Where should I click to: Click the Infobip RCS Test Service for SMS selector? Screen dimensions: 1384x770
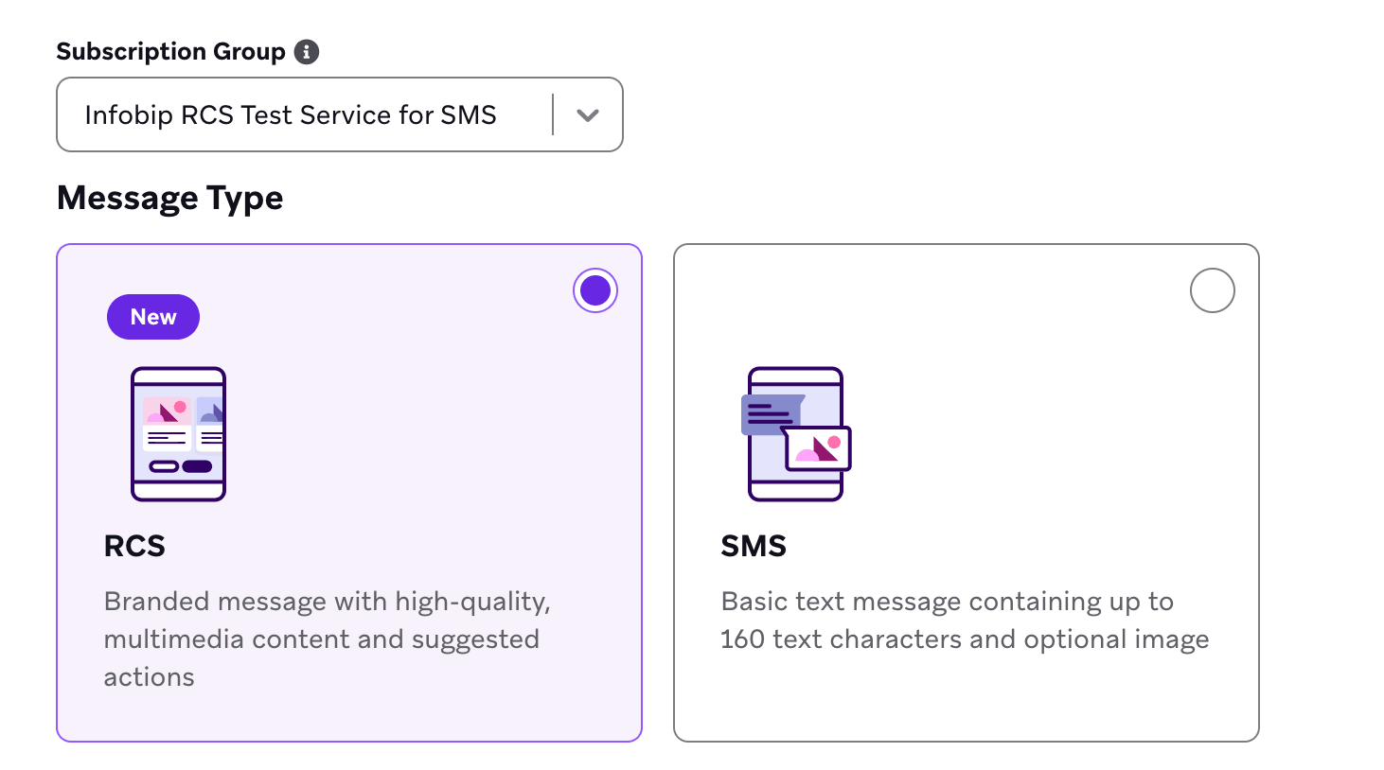291,114
